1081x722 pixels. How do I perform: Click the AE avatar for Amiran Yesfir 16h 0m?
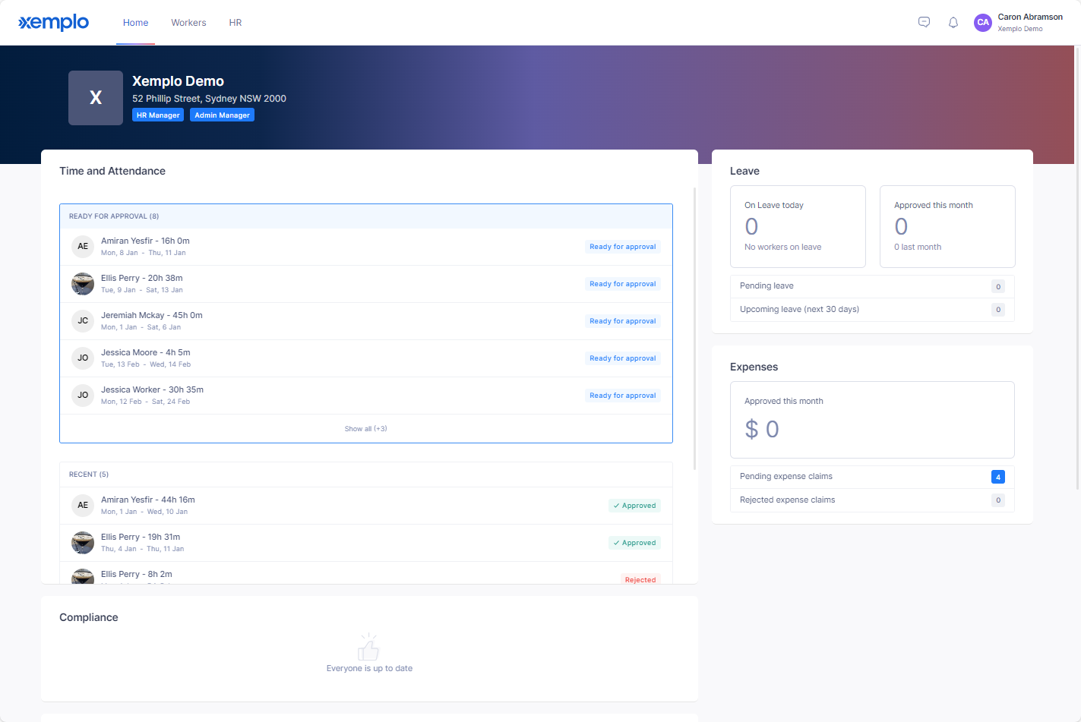tap(83, 247)
